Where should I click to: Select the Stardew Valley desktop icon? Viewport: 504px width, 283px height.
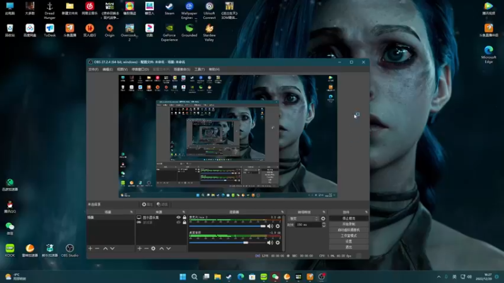(x=209, y=33)
